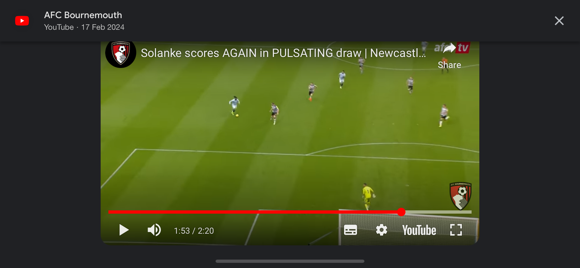Open video on YouTube logo
This screenshot has width=580, height=268.
click(x=419, y=230)
